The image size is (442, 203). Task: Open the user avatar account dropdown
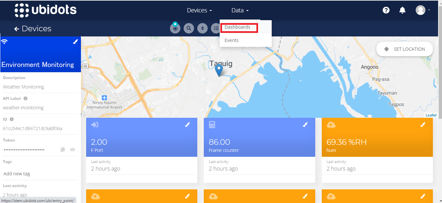[x=422, y=10]
